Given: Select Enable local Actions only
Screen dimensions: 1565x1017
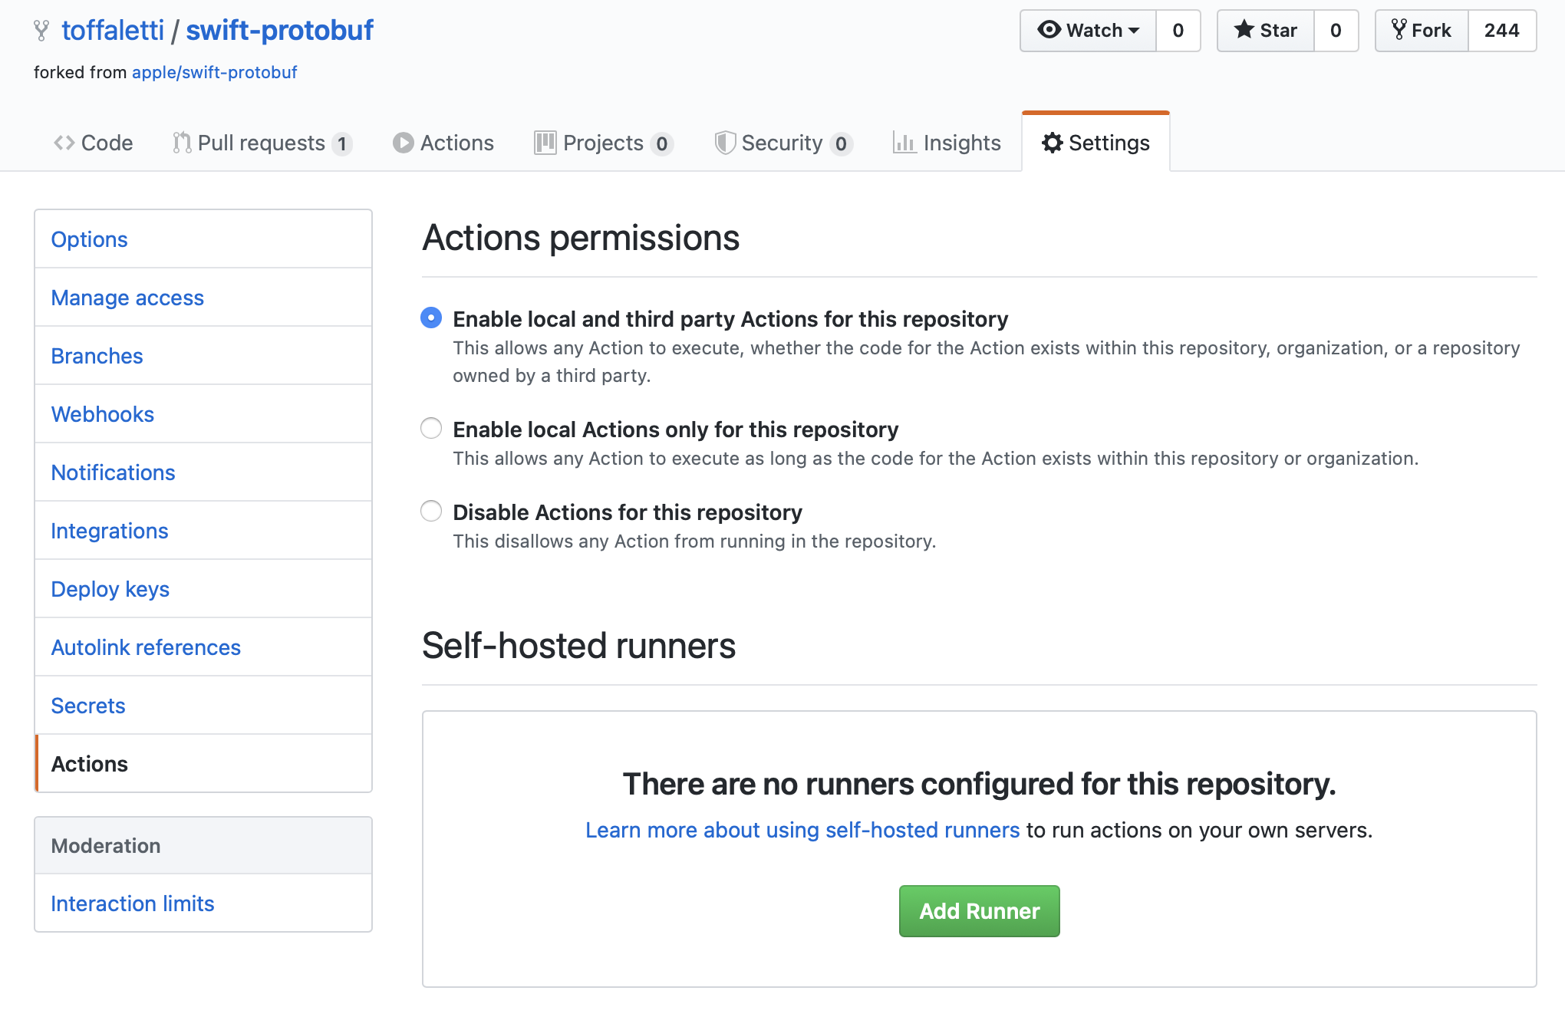Looking at the screenshot, I should click(433, 427).
